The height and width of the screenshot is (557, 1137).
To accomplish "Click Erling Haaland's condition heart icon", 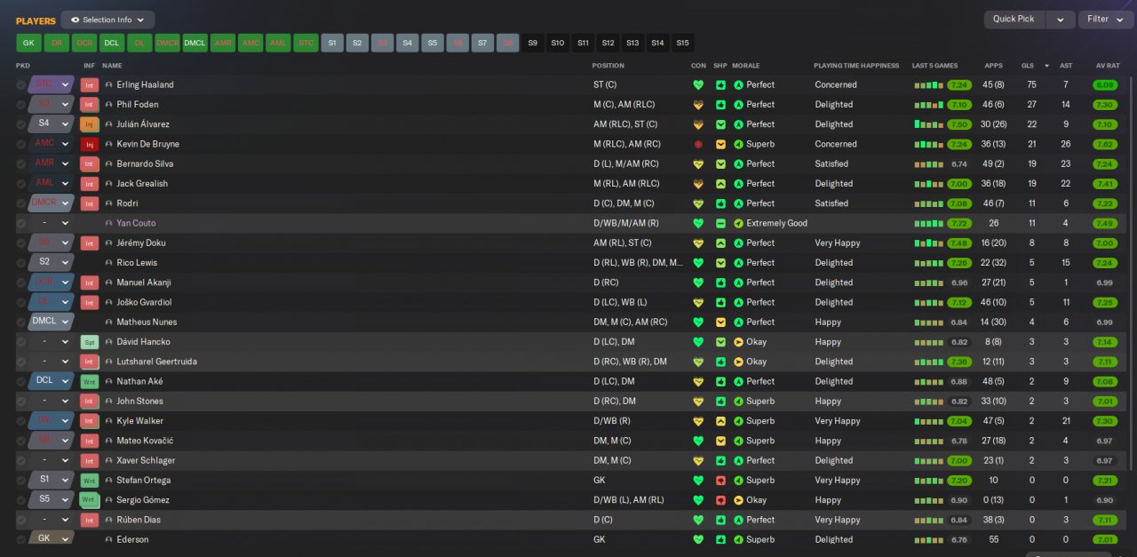I will (698, 85).
